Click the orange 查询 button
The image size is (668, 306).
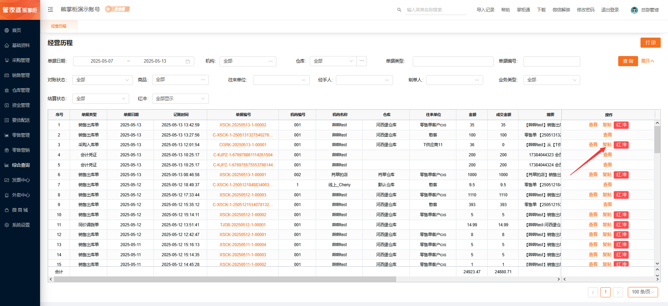point(628,61)
